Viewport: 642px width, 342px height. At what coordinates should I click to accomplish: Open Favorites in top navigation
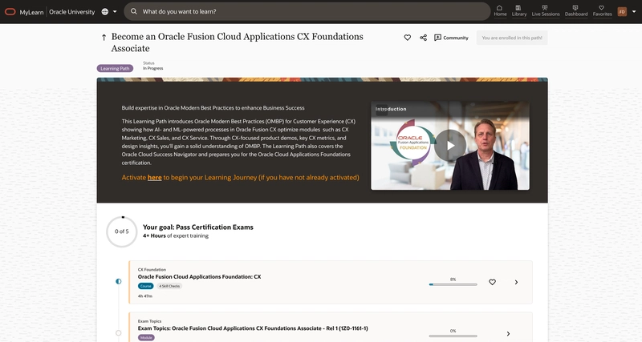(x=602, y=11)
